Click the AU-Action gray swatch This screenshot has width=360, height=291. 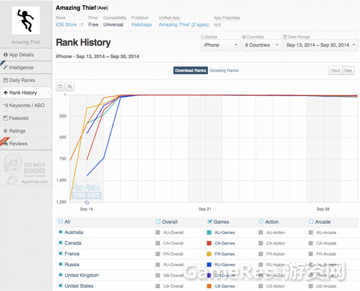[261, 232]
